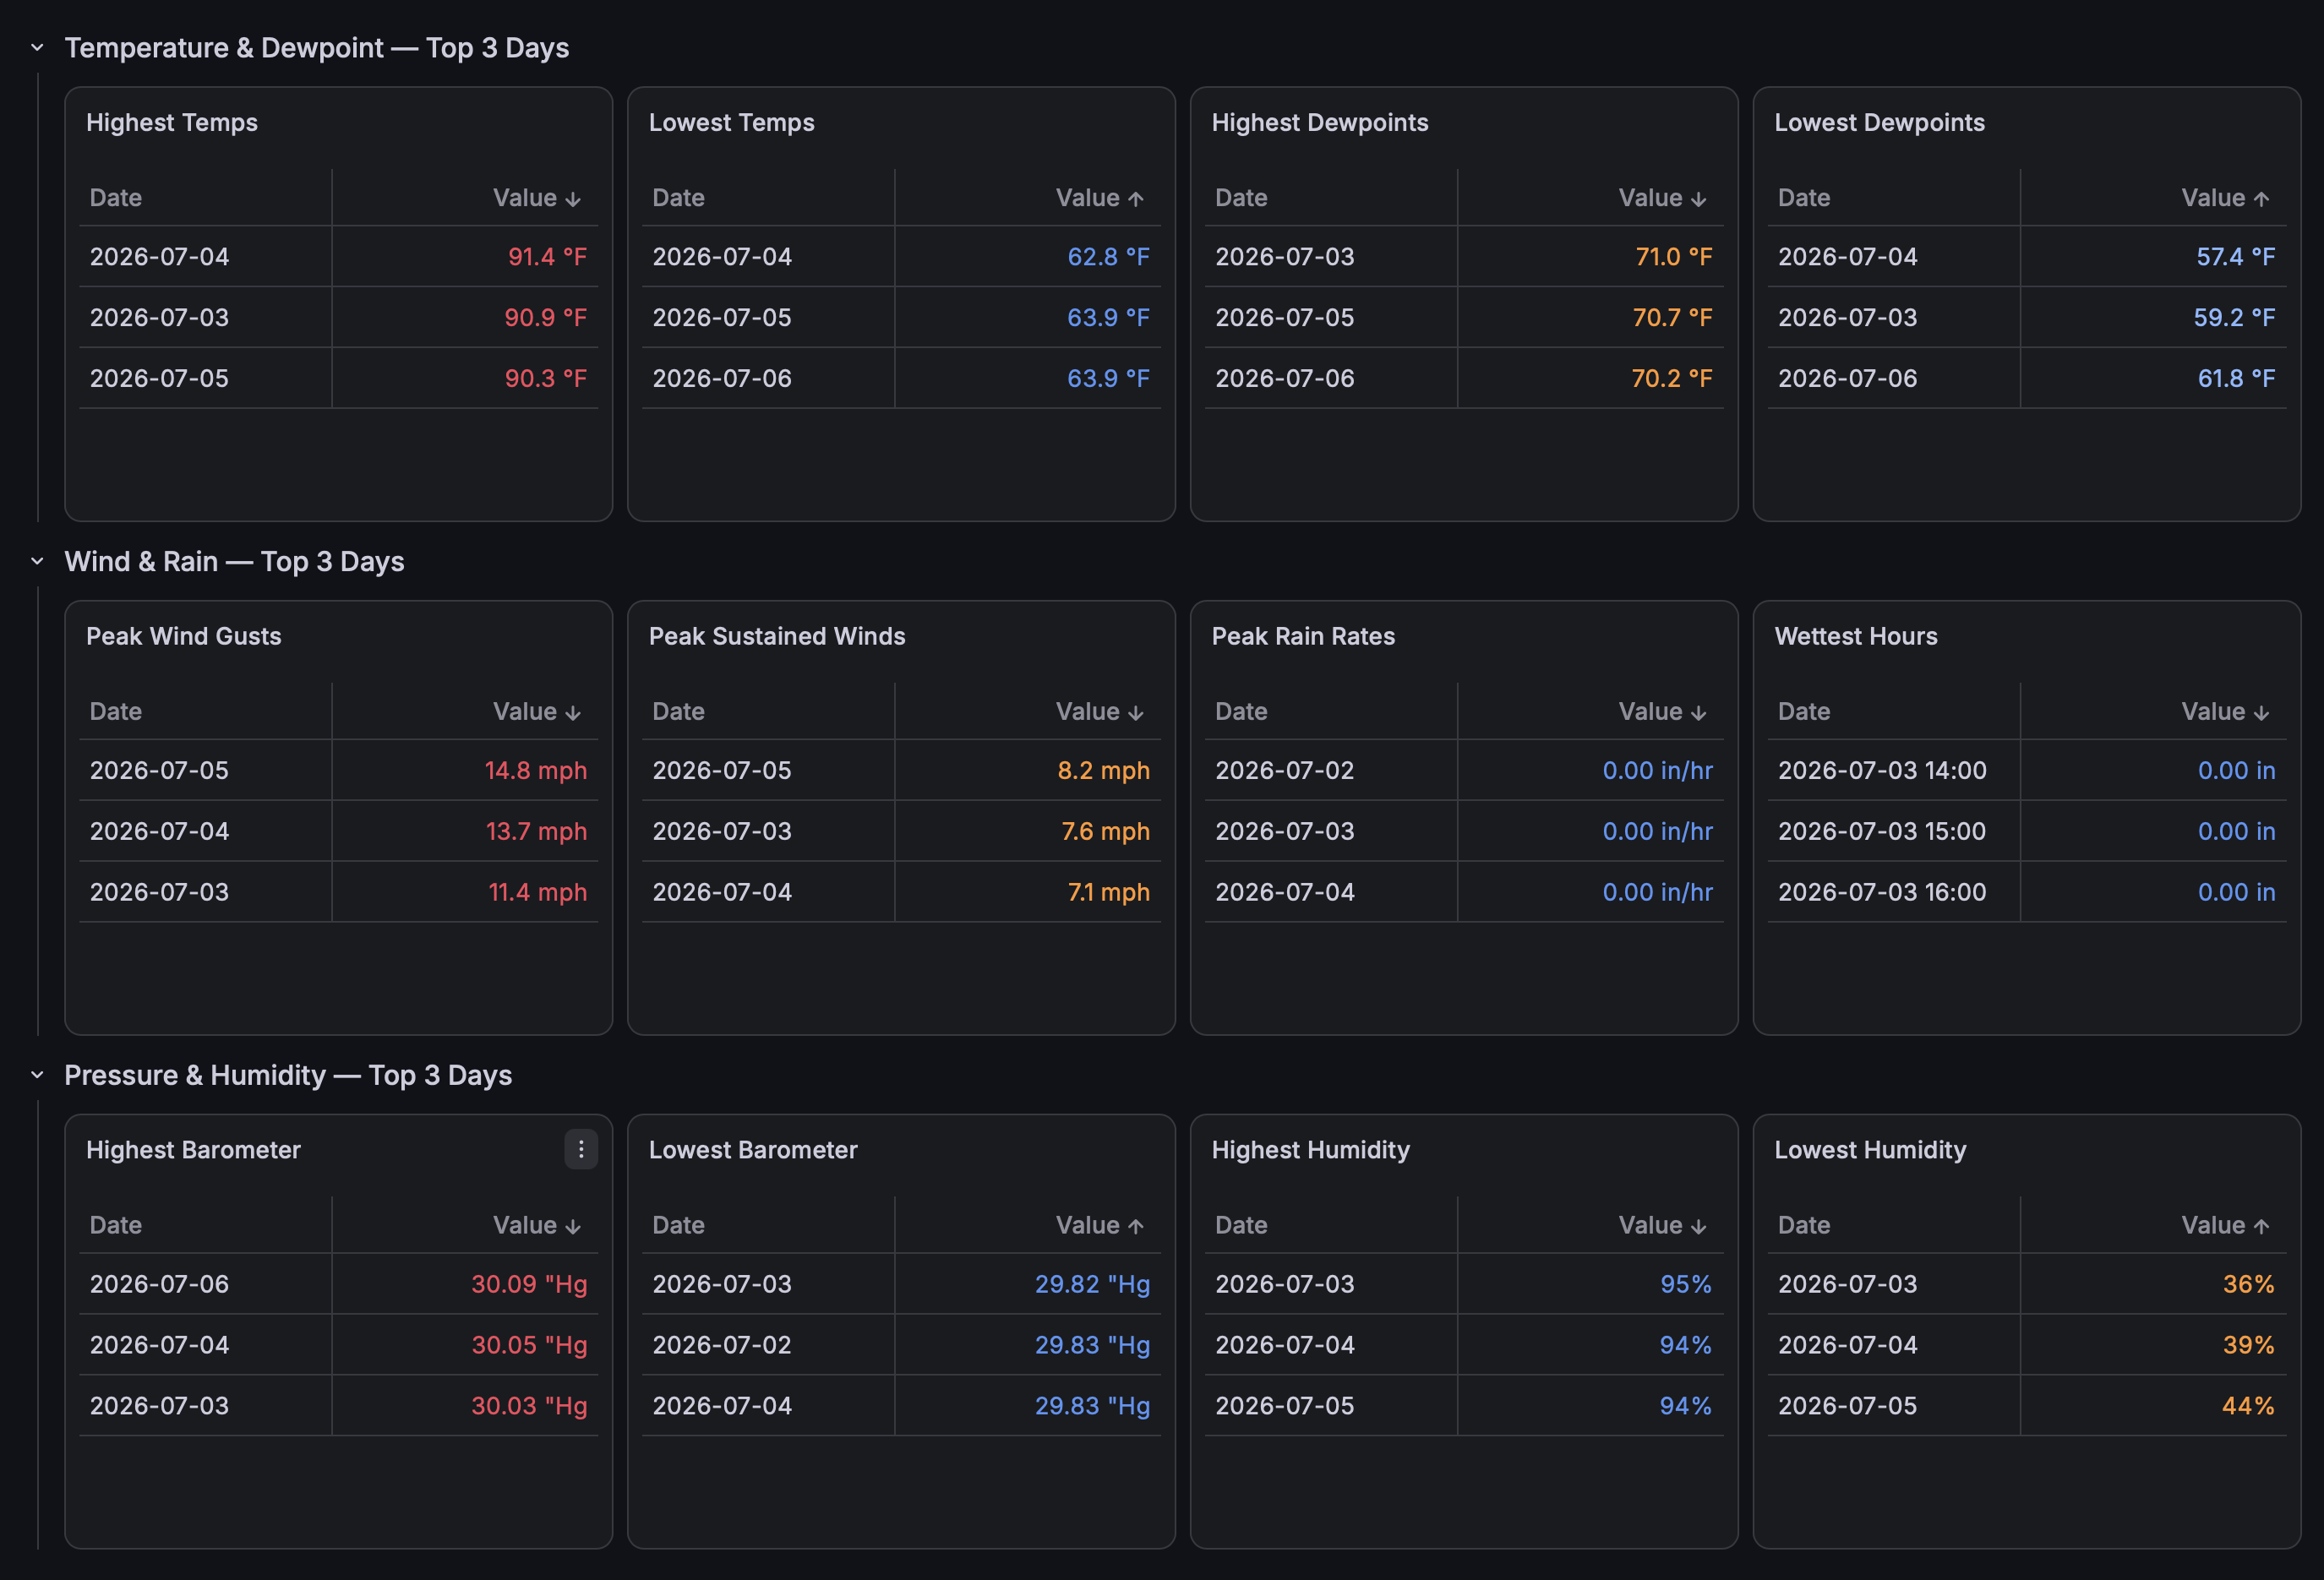The height and width of the screenshot is (1580, 2324).
Task: Select the 2026-07-03 16:00 cell
Action: click(1894, 892)
